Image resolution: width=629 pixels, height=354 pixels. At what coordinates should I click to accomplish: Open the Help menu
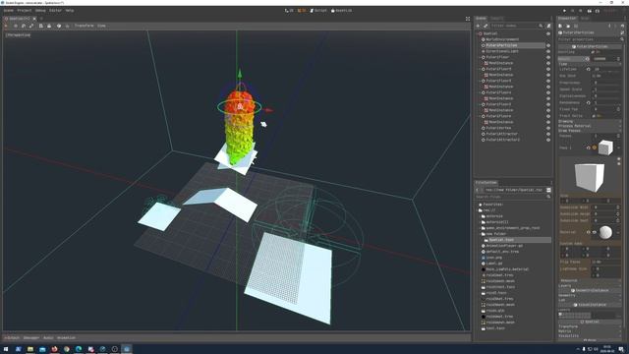70,11
